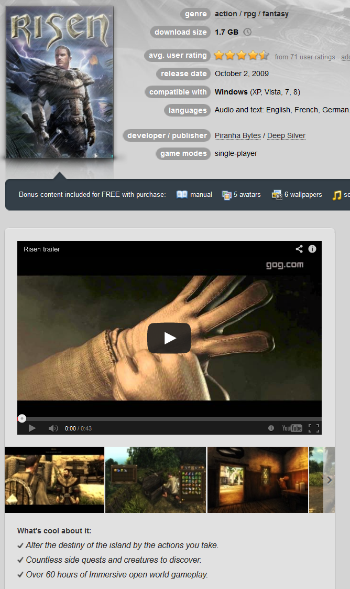Click the 'October 2, 2009' release date

tap(242, 73)
